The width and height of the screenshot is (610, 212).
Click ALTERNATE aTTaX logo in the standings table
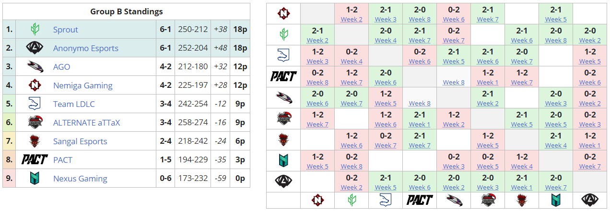coord(35,123)
